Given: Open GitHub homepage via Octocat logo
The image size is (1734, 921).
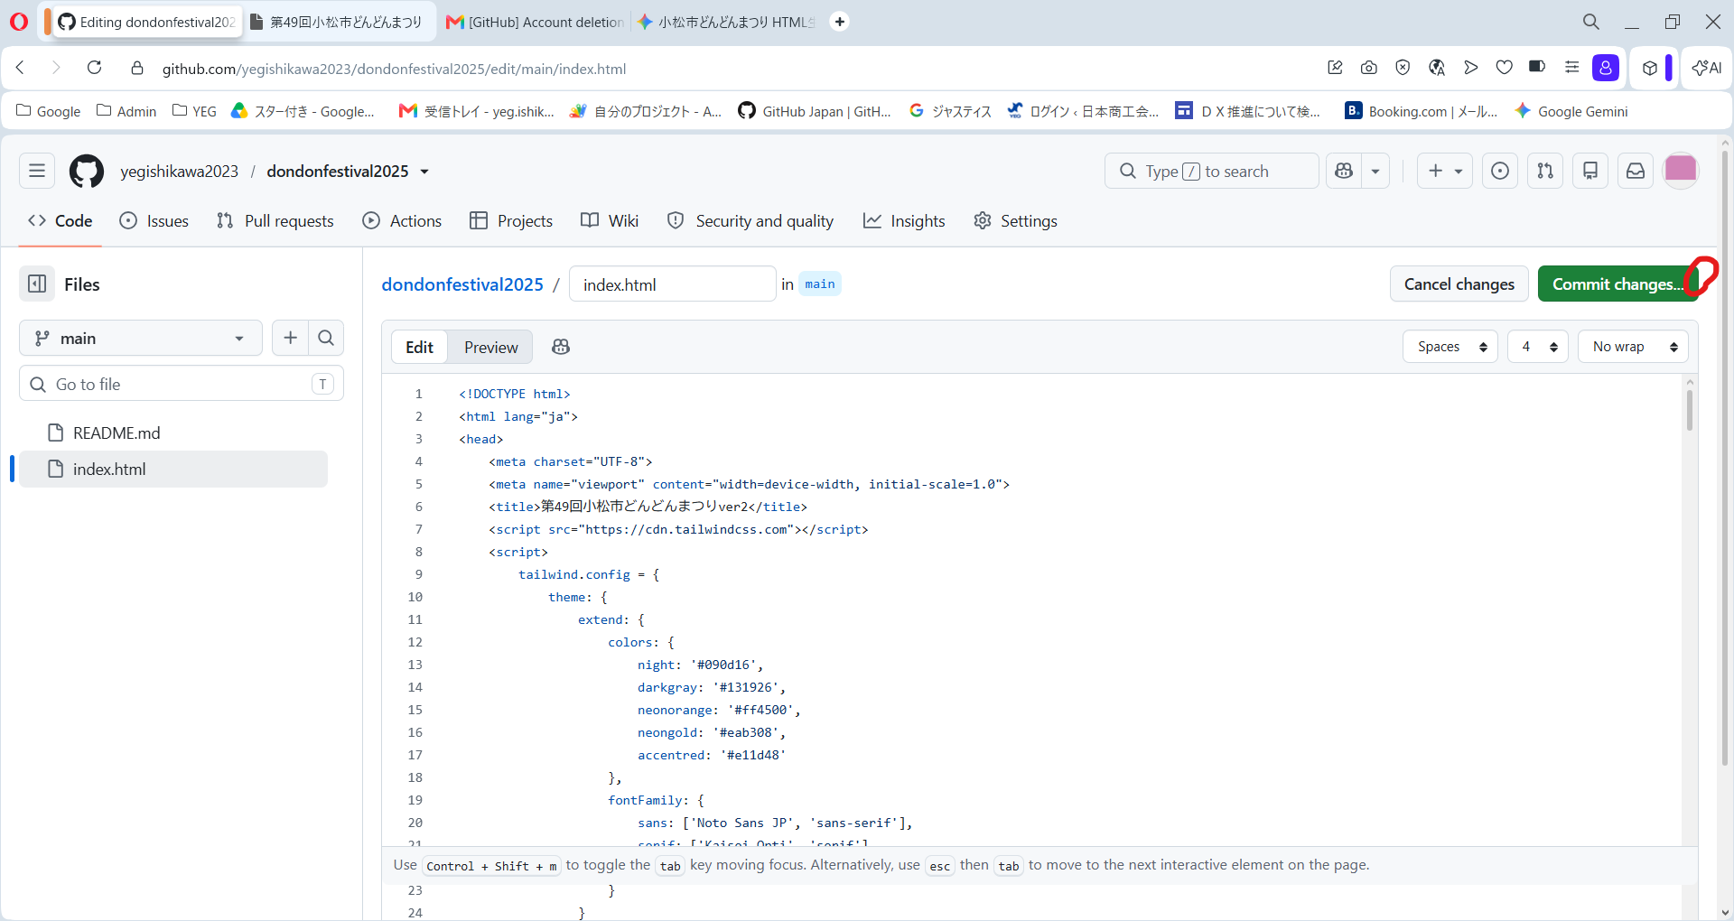Looking at the screenshot, I should [x=87, y=171].
